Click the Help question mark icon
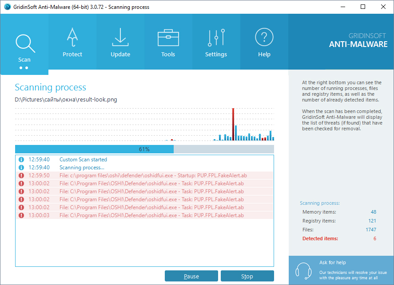 [264, 38]
